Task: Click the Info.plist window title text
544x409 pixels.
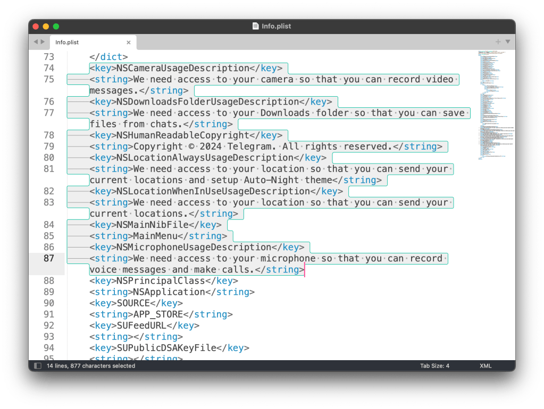Action: [276, 27]
